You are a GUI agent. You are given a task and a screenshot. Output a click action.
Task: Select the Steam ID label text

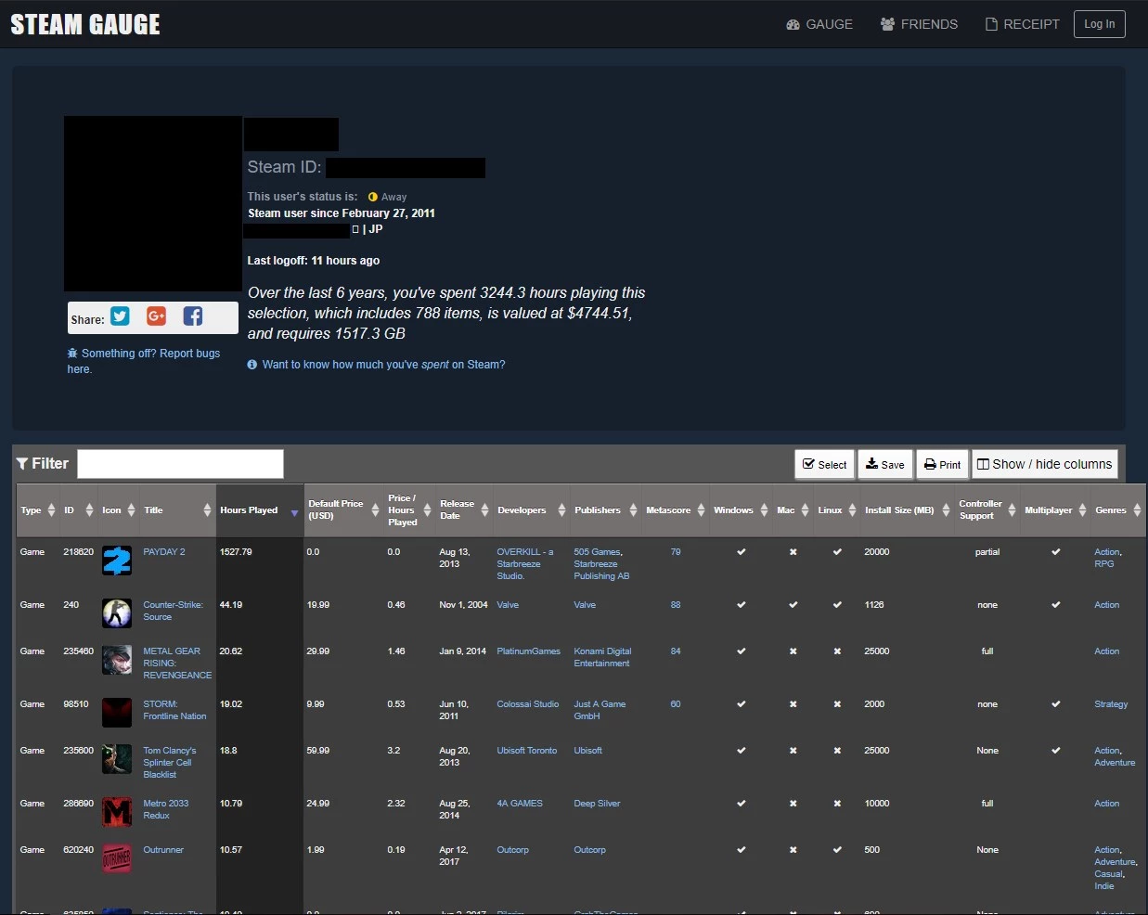(284, 167)
